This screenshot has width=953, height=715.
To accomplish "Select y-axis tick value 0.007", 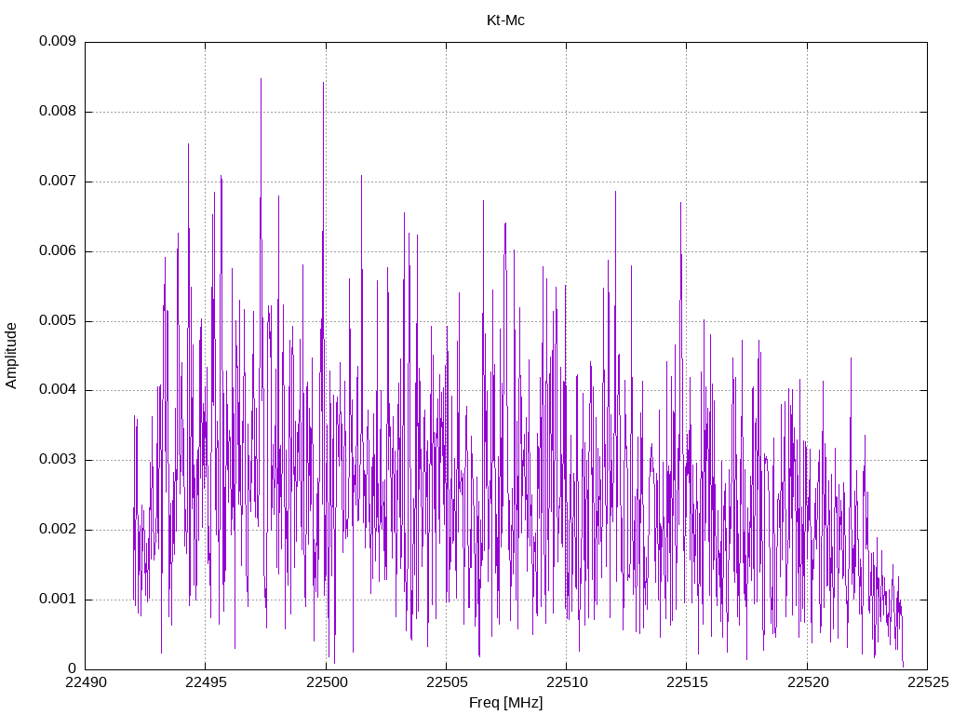I will point(58,182).
